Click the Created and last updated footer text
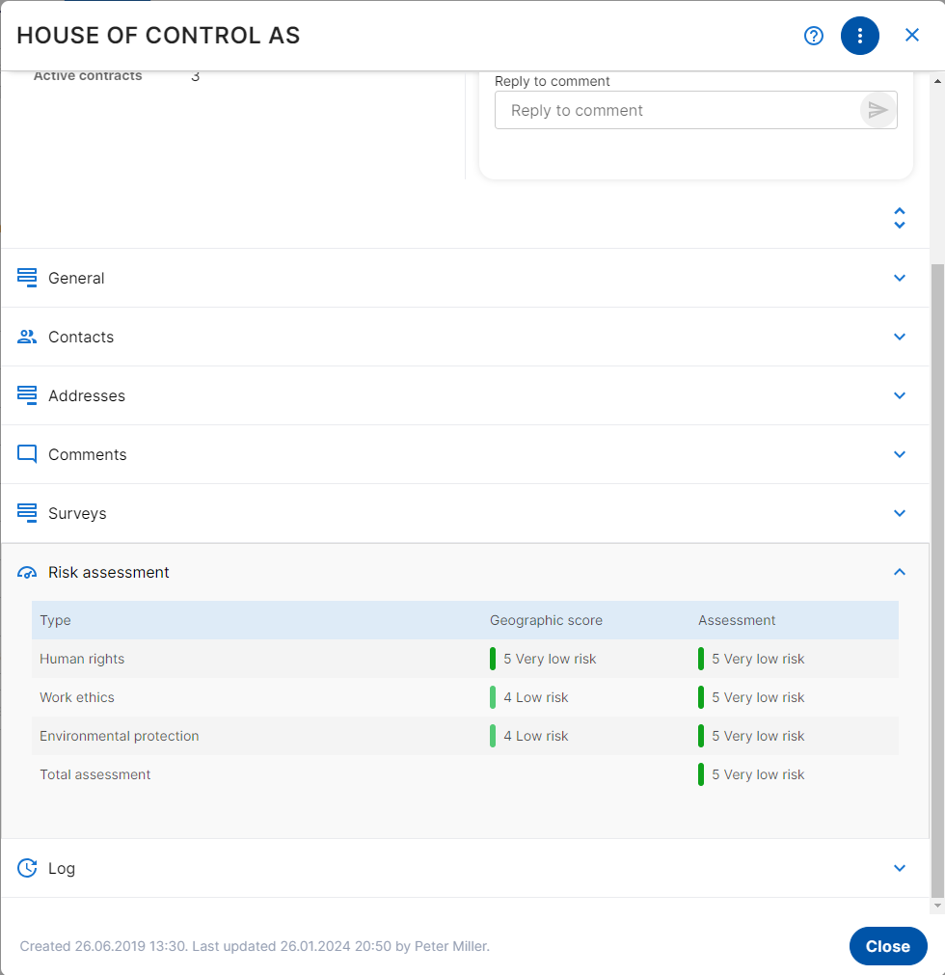The height and width of the screenshot is (975, 945). (x=255, y=946)
